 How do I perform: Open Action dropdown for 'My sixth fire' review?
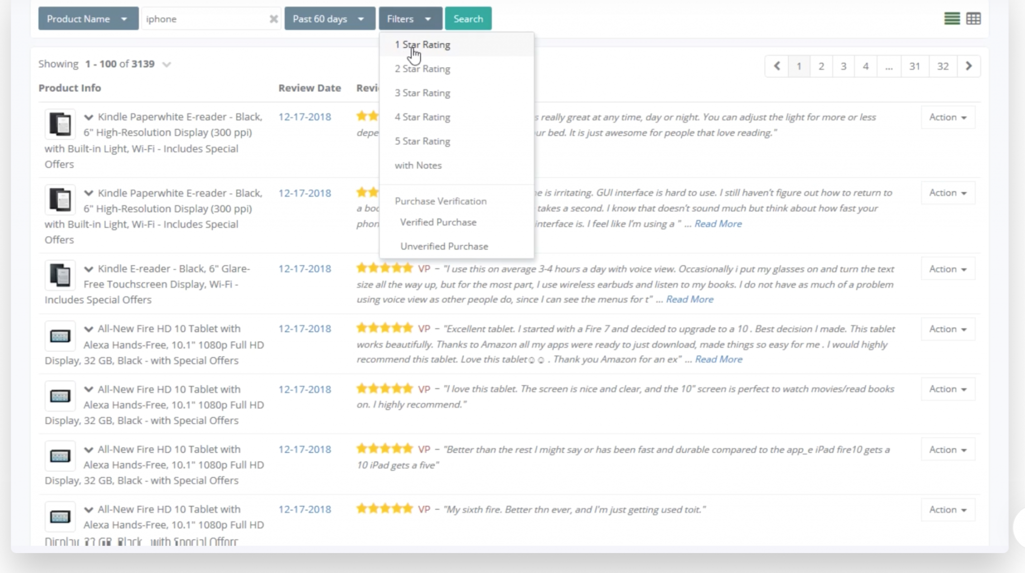pyautogui.click(x=947, y=509)
